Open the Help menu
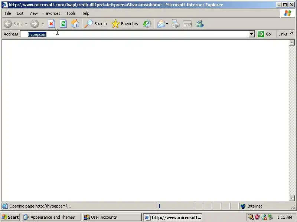The image size is (297, 222). click(85, 13)
